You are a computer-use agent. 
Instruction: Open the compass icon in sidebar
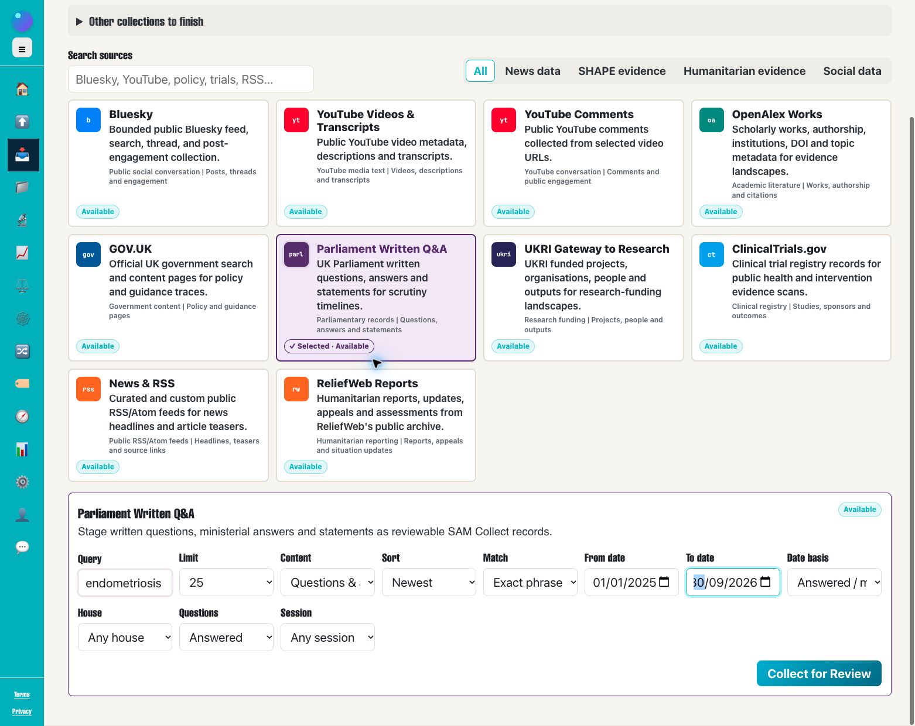[22, 417]
